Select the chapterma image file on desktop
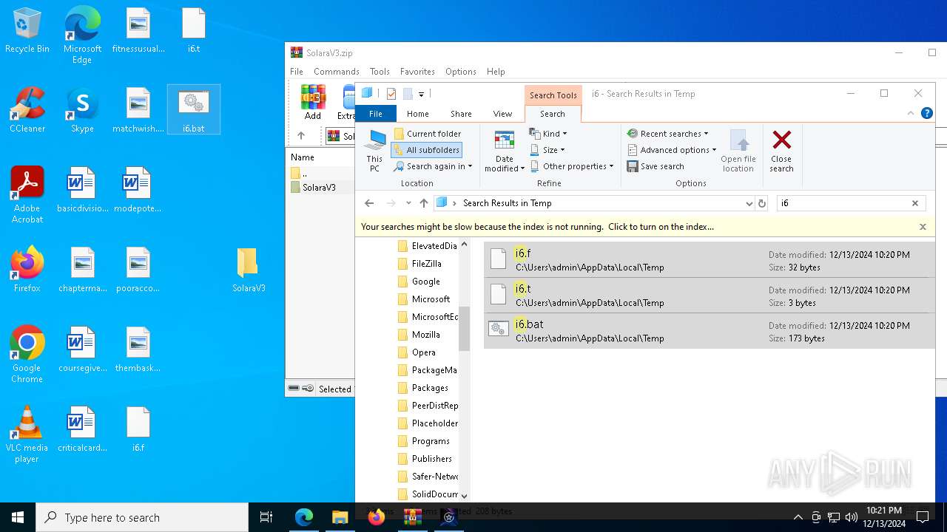 tap(83, 270)
